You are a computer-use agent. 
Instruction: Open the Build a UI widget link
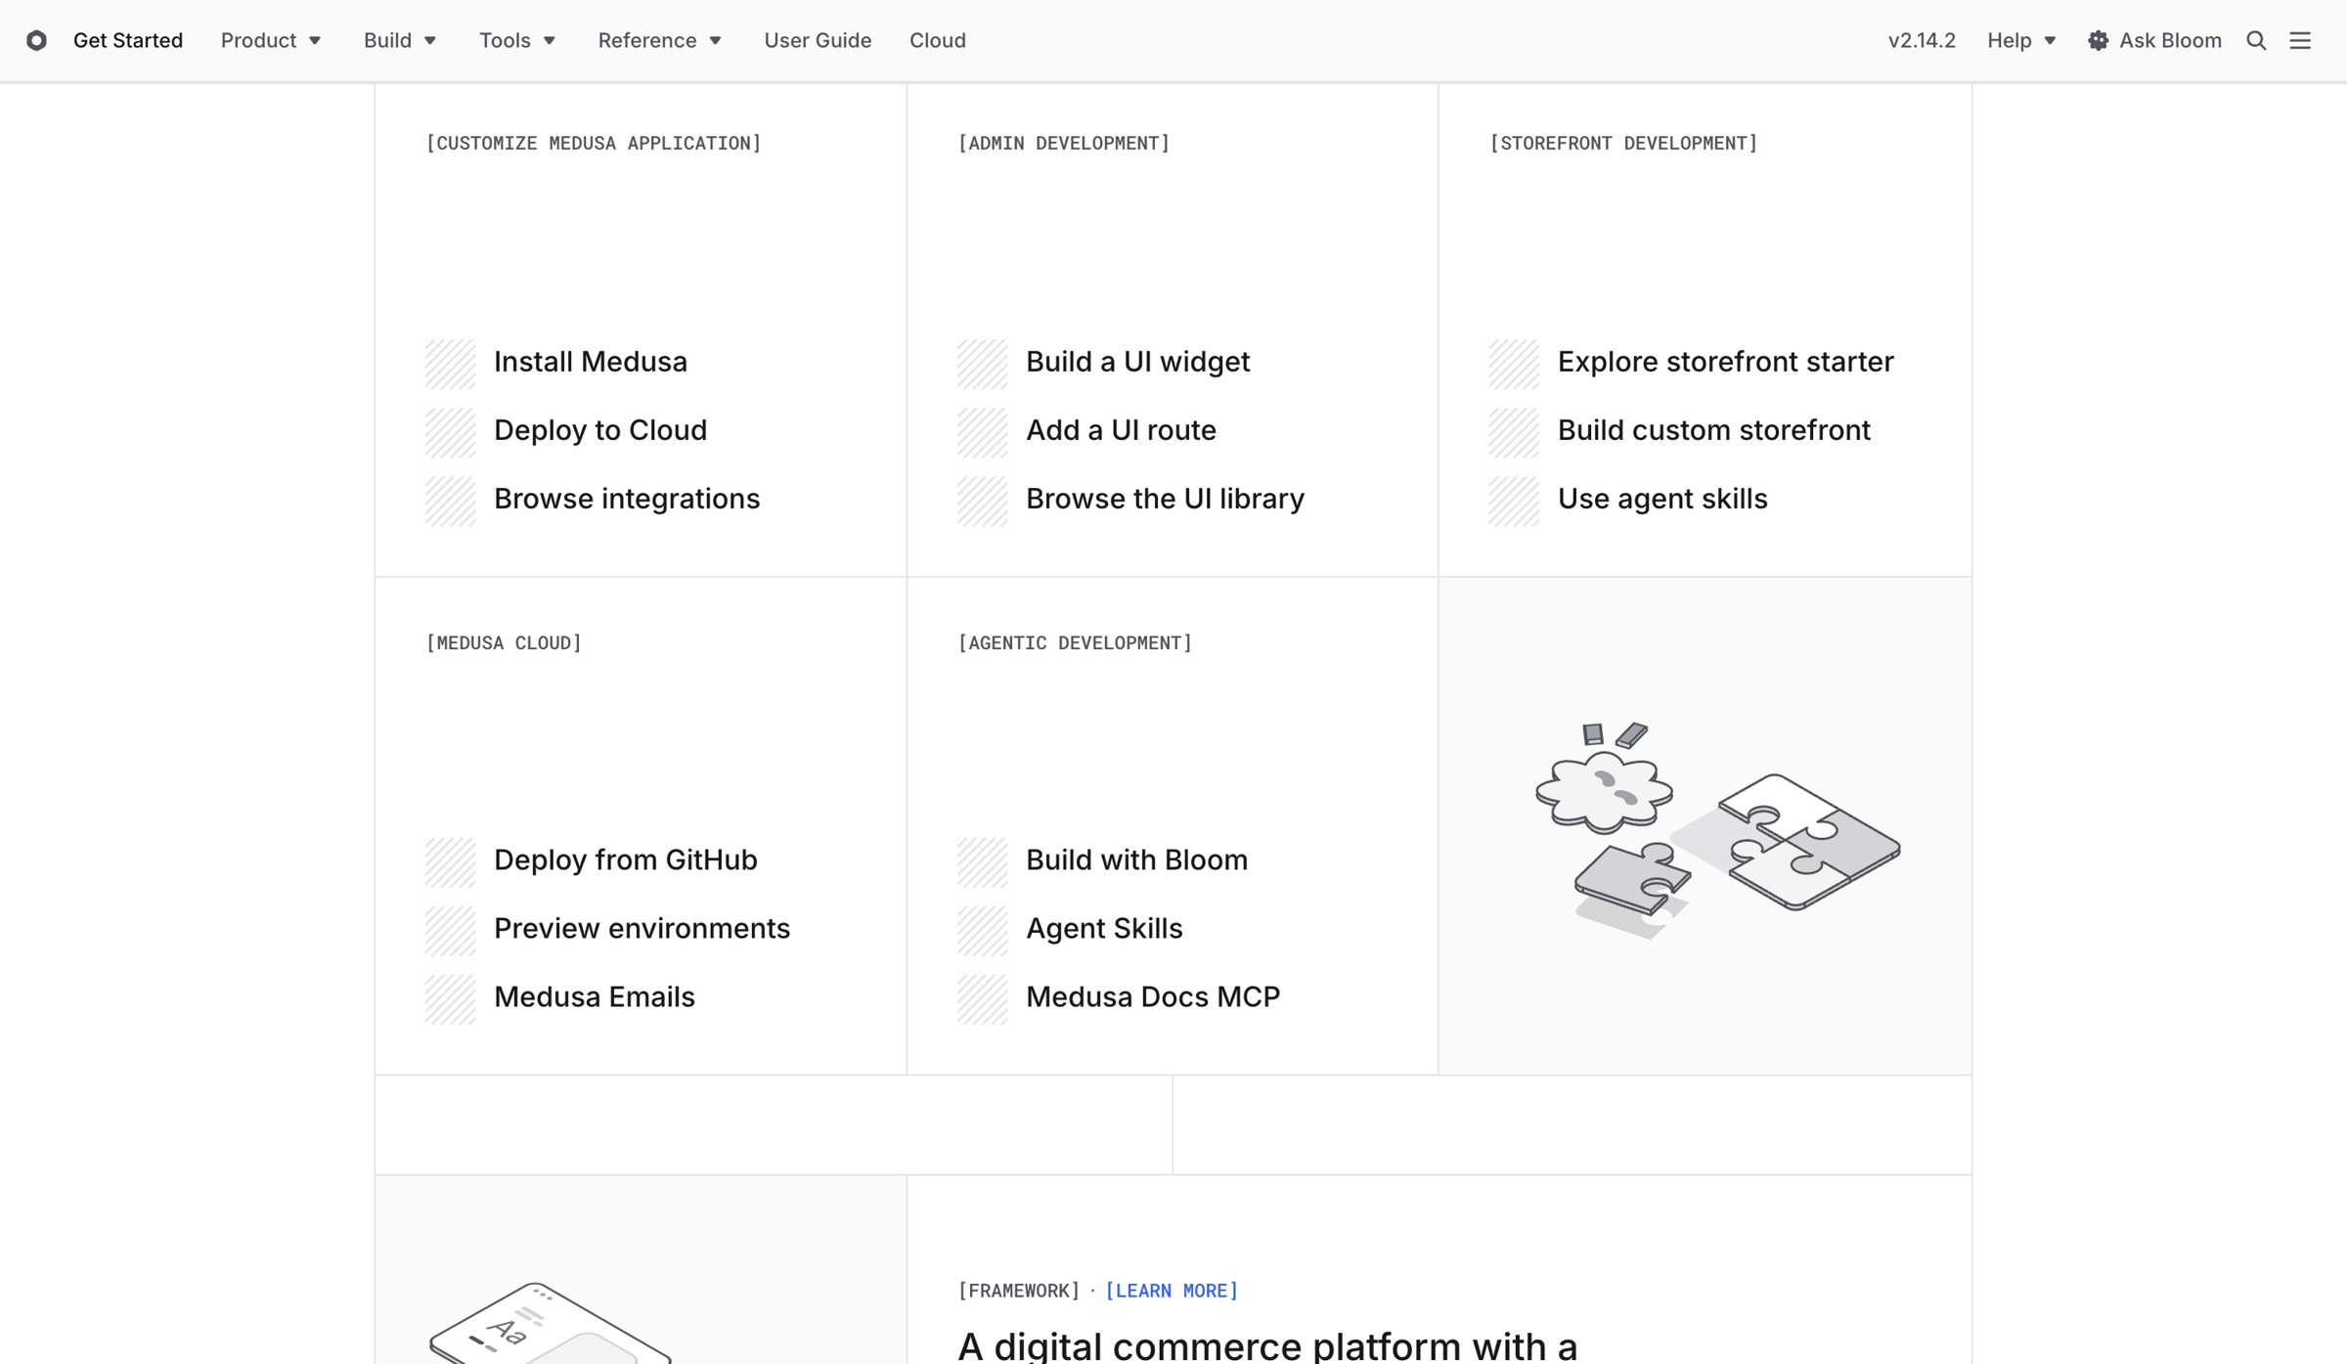pyautogui.click(x=1137, y=362)
